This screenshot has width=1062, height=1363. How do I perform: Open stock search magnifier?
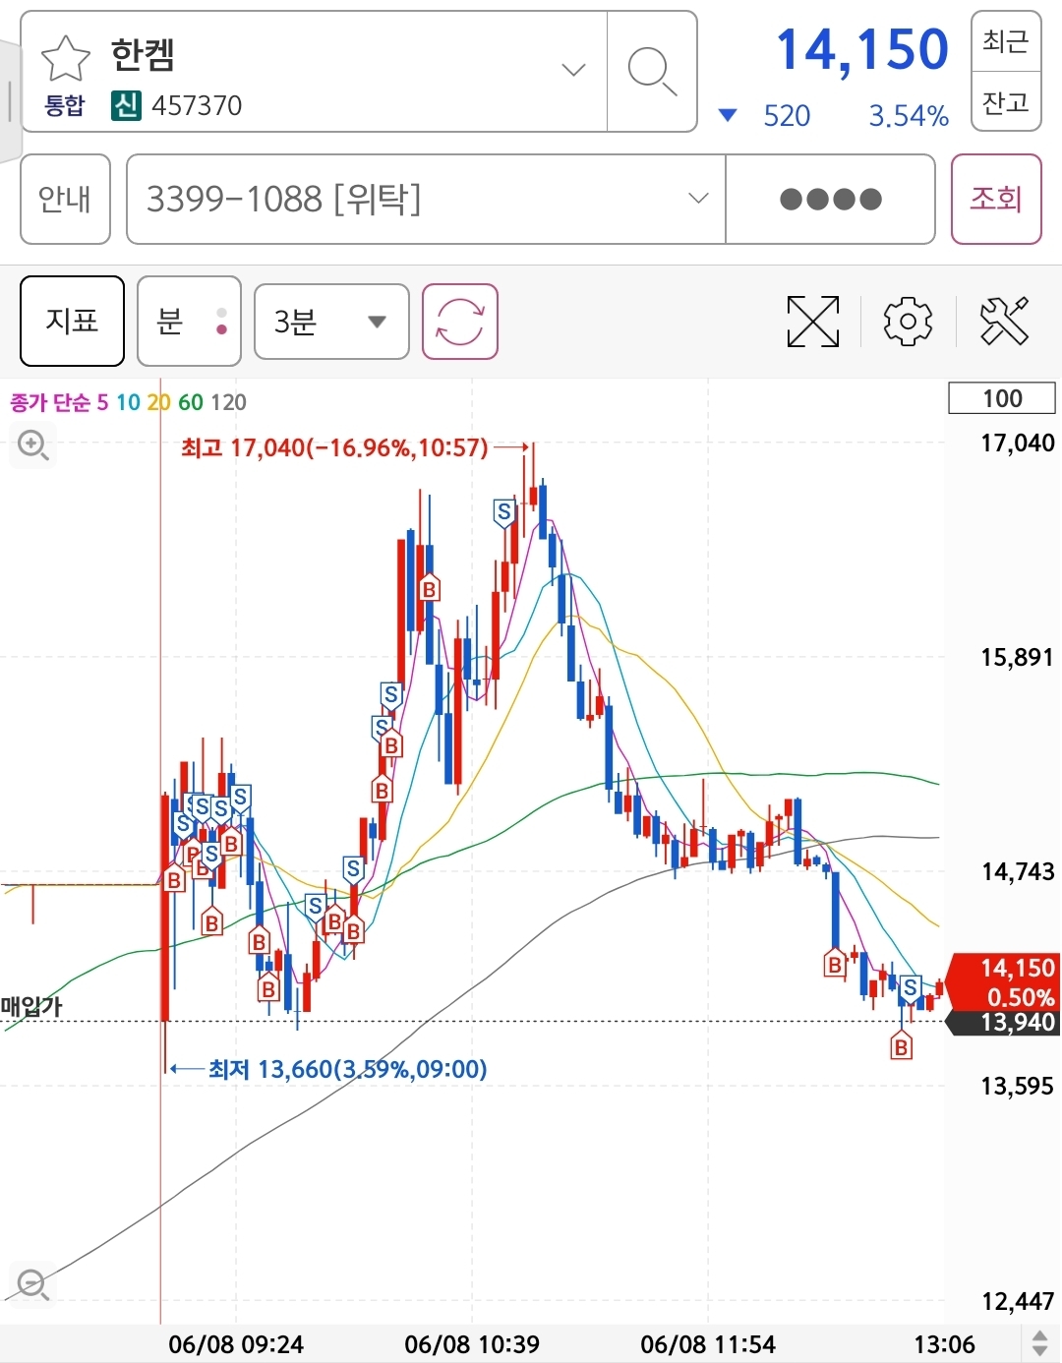click(652, 71)
